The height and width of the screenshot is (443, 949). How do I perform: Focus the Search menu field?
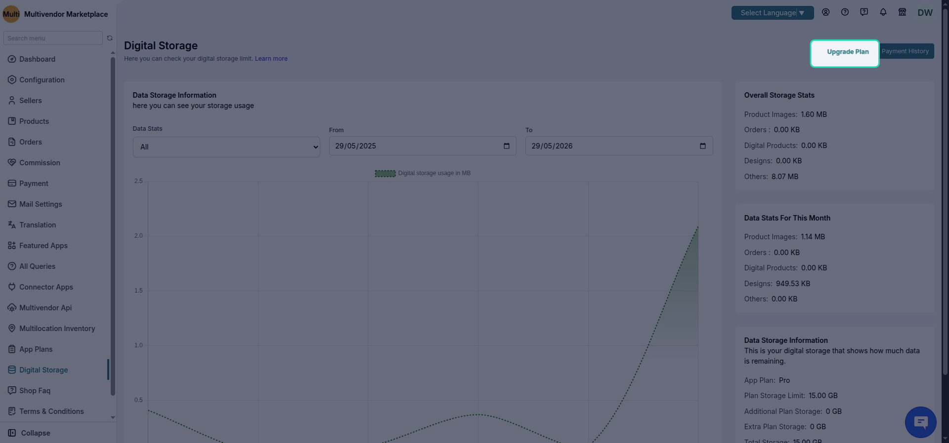tap(53, 38)
